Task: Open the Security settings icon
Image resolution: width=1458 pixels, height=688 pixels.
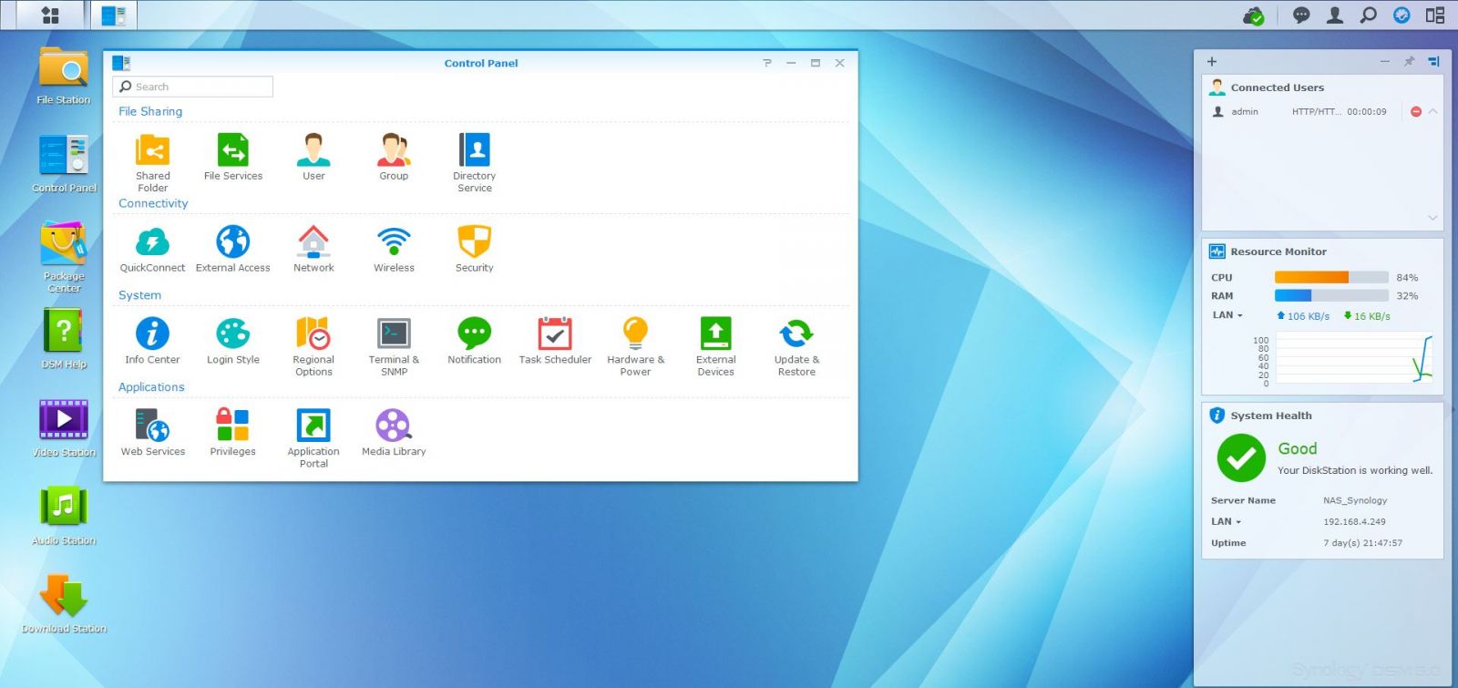Action: [474, 249]
